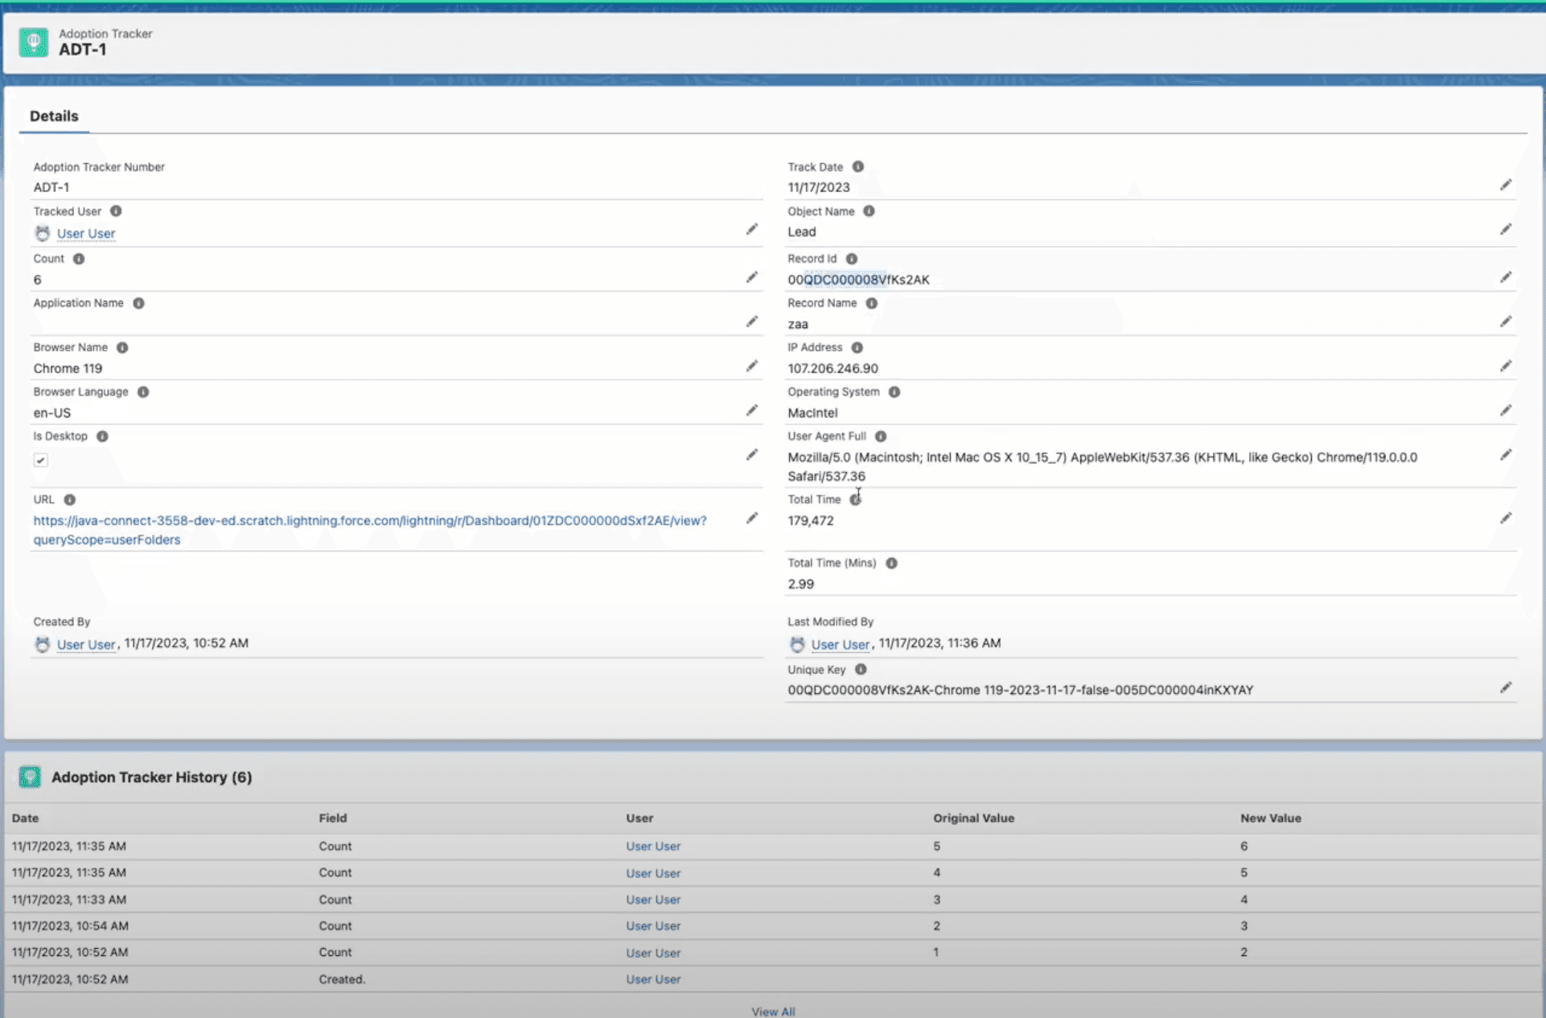Viewport: 1546px width, 1018px height.
Task: Click the Adoption Tracker header icon
Action: pos(34,42)
